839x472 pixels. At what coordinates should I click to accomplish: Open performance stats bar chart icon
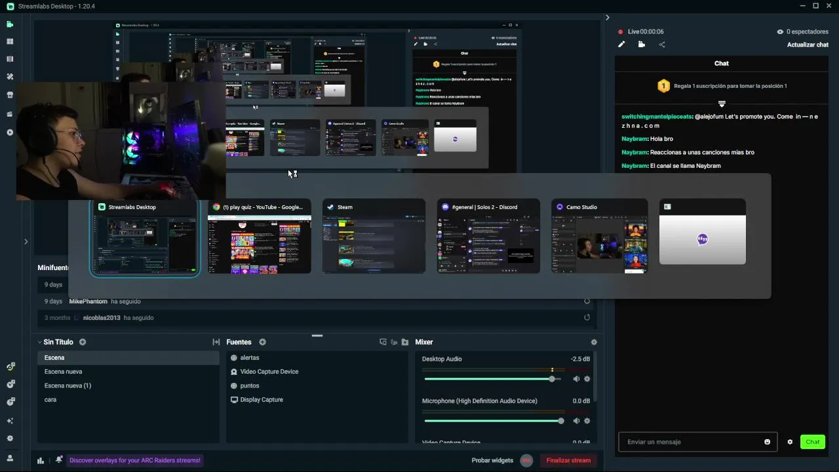coord(41,460)
